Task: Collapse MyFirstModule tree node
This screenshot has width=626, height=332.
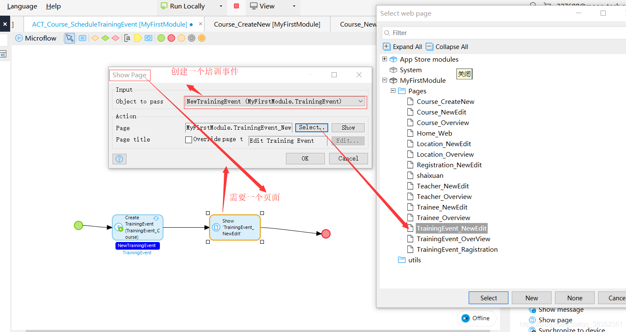Action: pyautogui.click(x=384, y=80)
